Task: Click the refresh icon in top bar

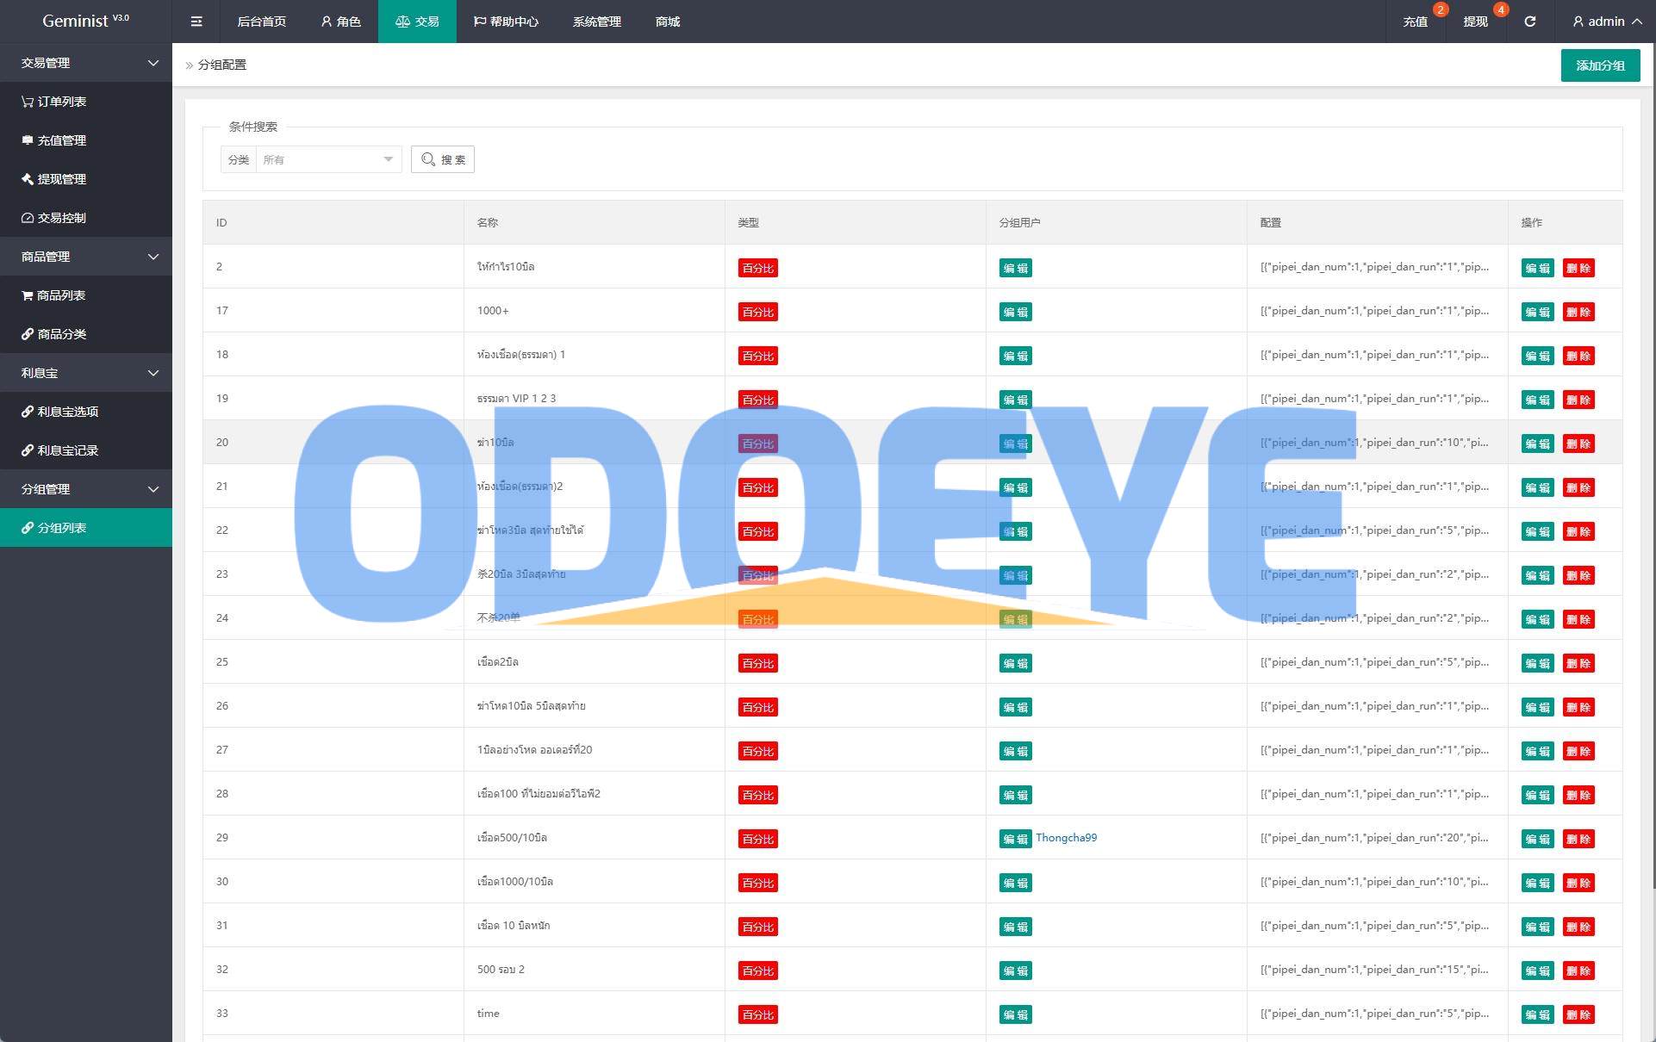Action: point(1529,22)
